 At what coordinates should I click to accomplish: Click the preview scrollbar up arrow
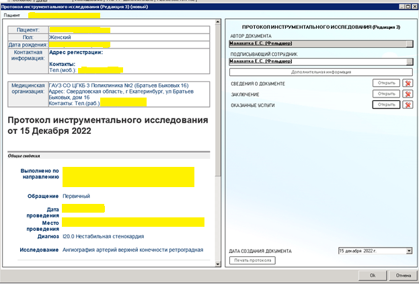[x=218, y=22]
